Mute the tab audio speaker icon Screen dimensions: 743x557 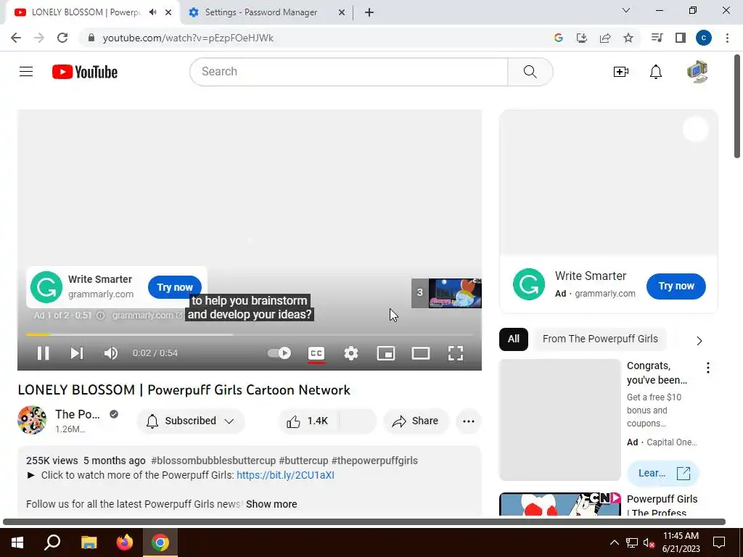152,12
